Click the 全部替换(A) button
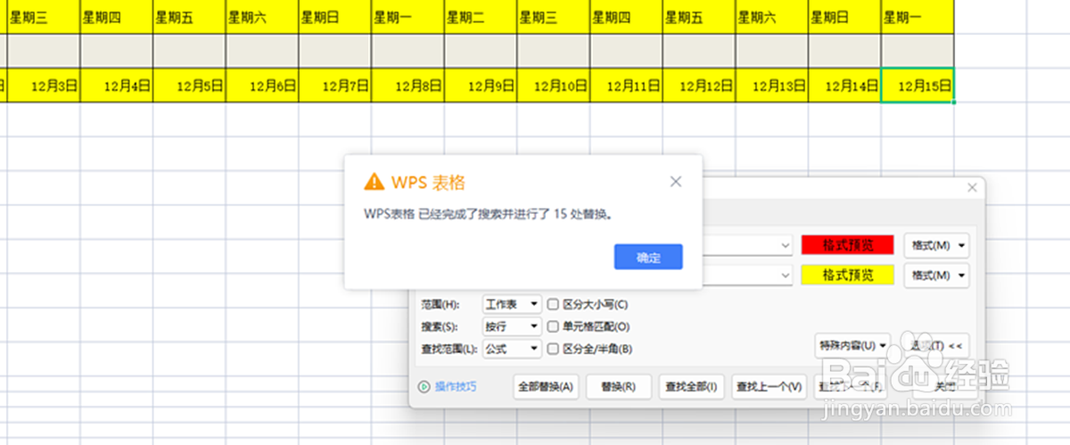Screen dimensions: 1070x445 coord(547,386)
